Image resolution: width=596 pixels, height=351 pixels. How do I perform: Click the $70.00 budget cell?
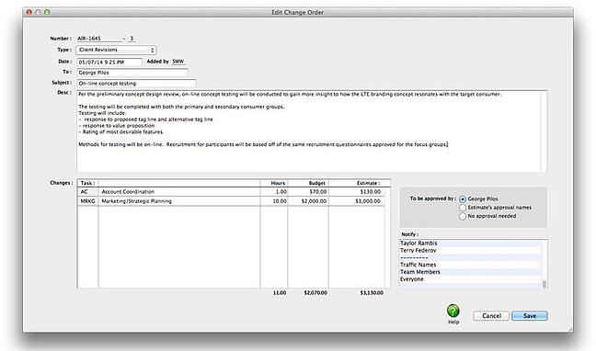(x=308, y=192)
